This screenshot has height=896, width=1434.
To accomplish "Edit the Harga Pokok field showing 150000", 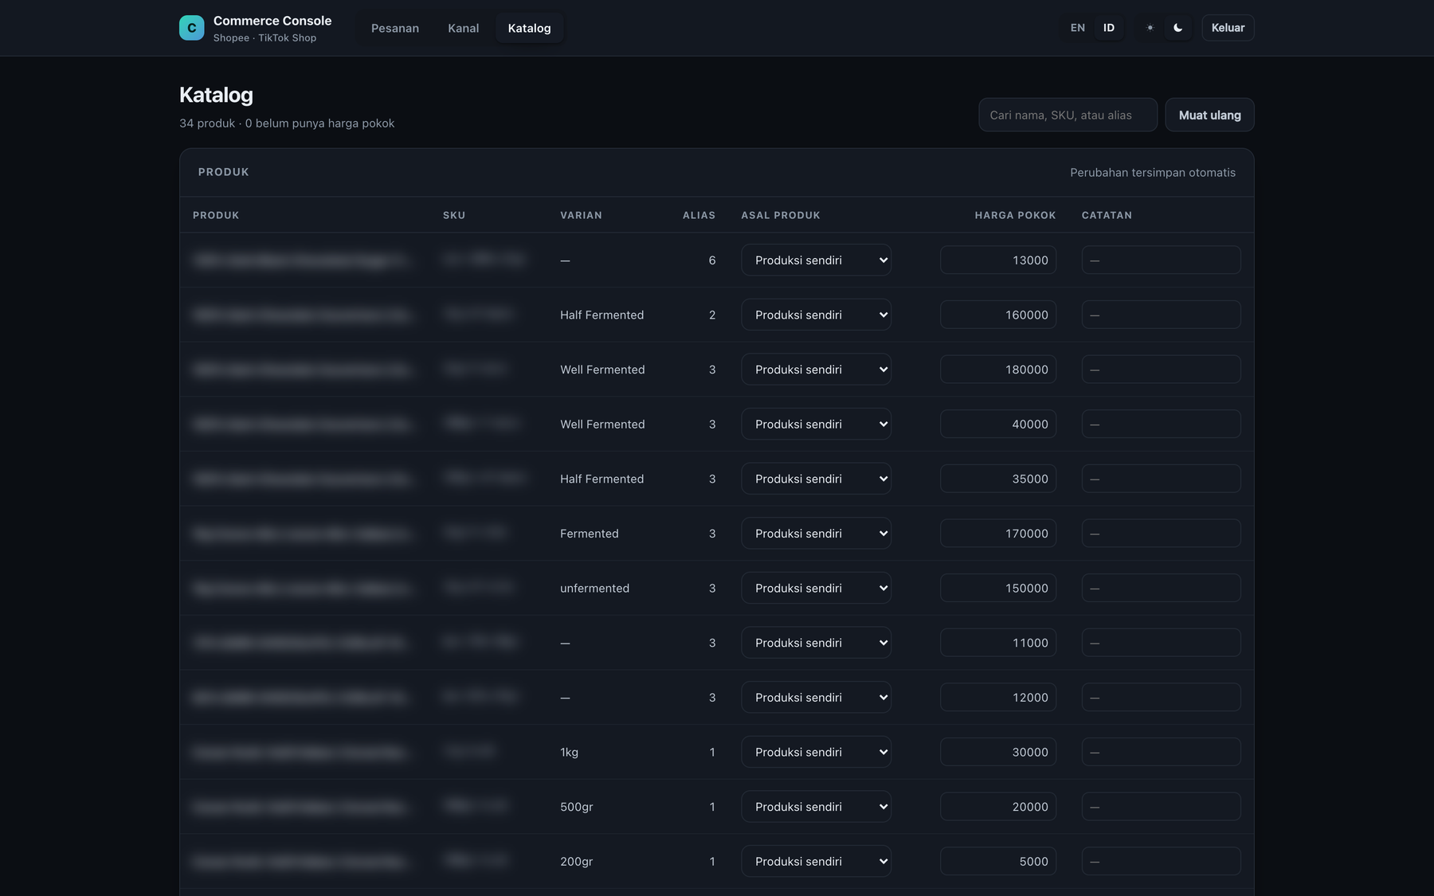I will tap(998, 588).
